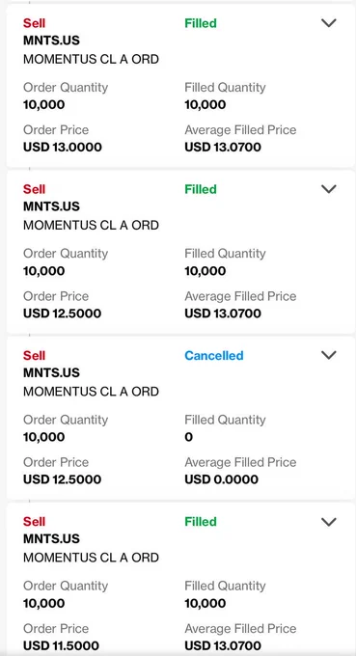
Task: Select MNTS.US ticker in USD 11.5000 order
Action: 51,539
